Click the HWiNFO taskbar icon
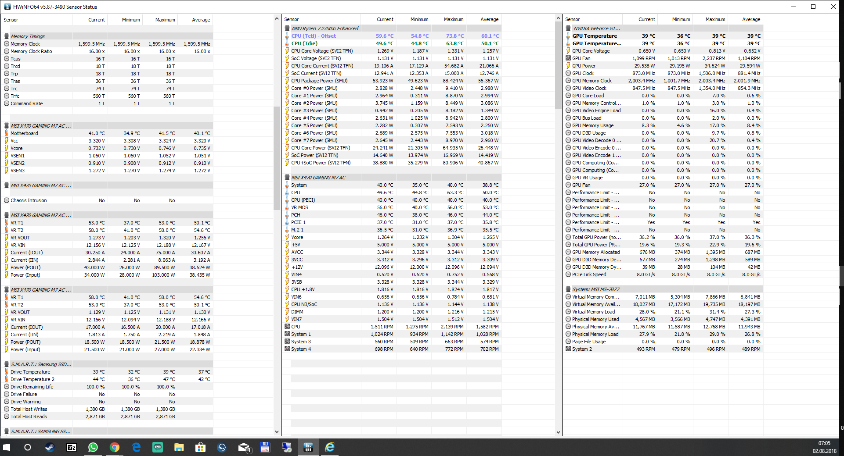This screenshot has height=456, width=844. pos(308,447)
